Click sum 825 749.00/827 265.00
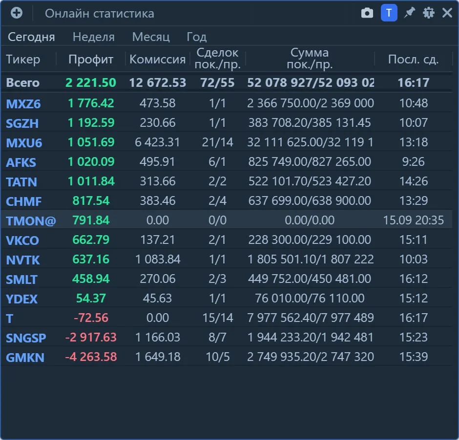This screenshot has height=440, width=459. coord(310,161)
